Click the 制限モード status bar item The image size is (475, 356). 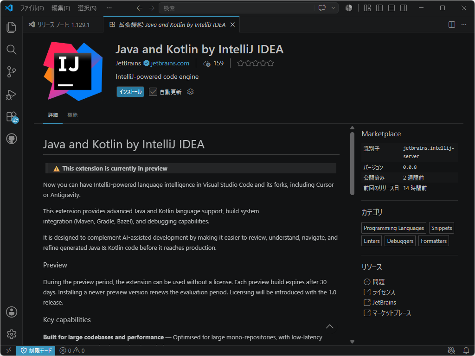click(x=36, y=350)
